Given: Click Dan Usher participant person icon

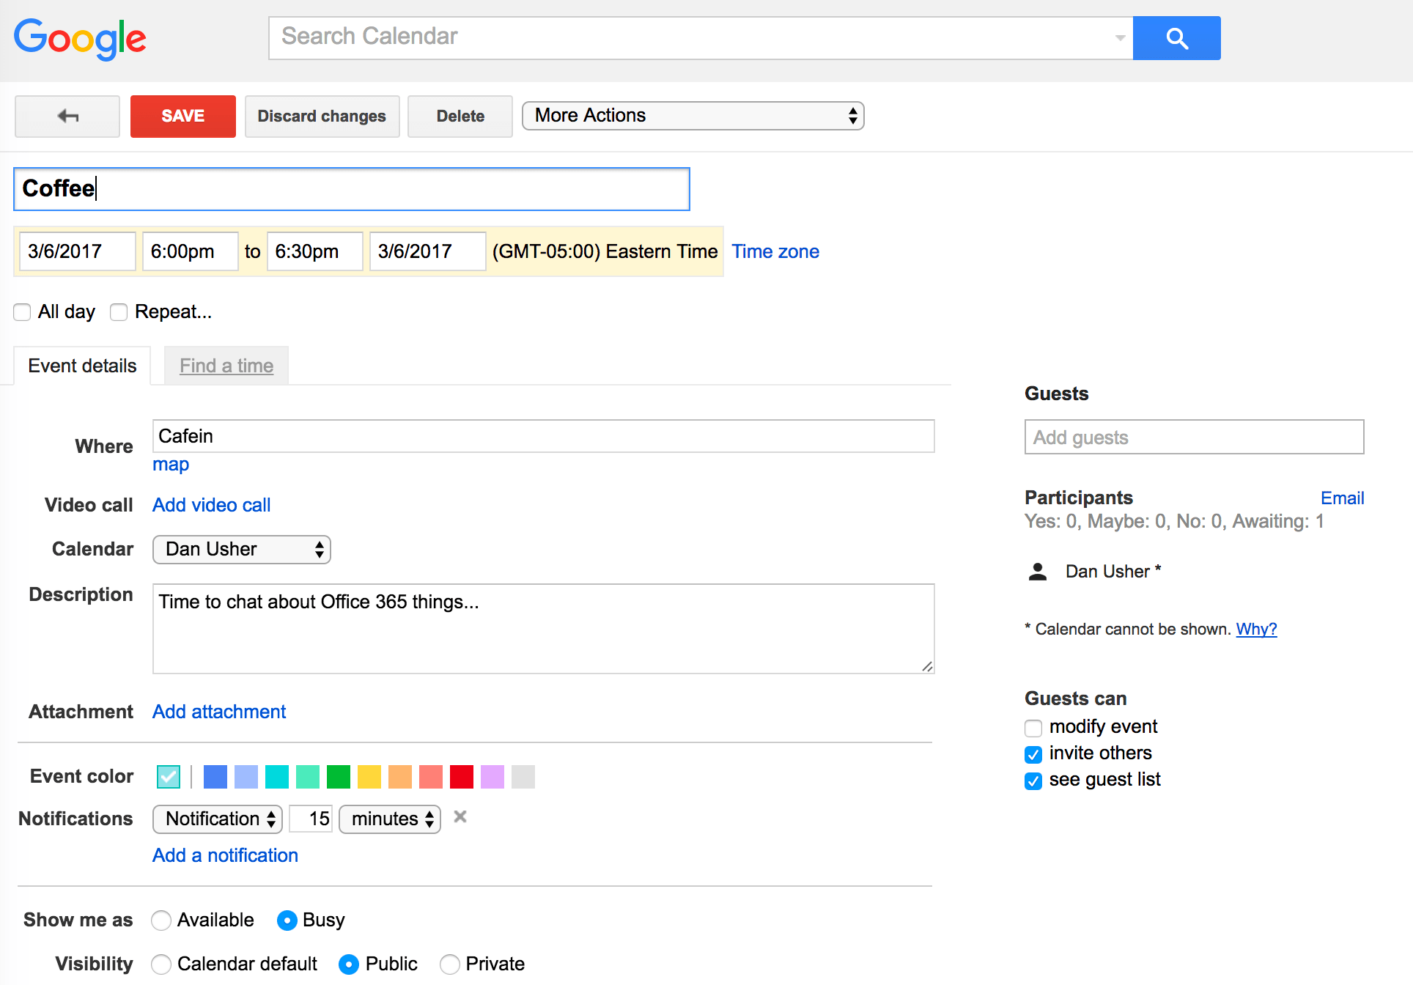Looking at the screenshot, I should click(x=1038, y=572).
